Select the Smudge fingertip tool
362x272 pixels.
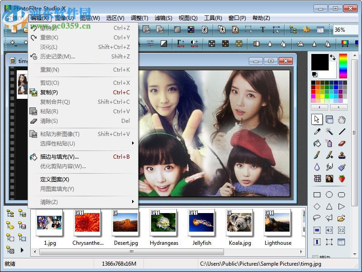(x=329, y=167)
